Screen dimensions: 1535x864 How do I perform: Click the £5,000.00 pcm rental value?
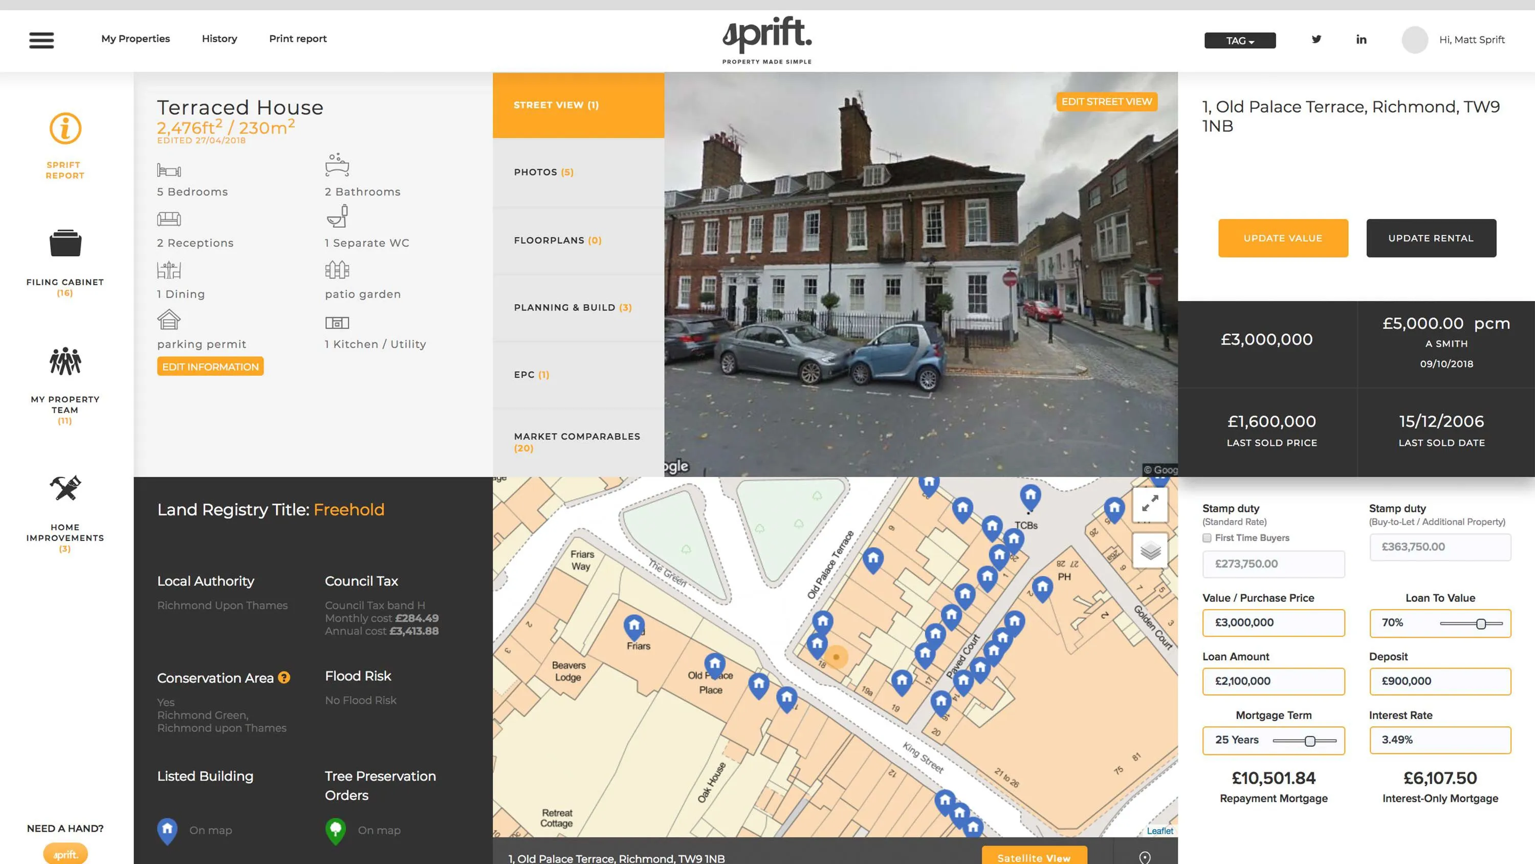click(x=1446, y=324)
